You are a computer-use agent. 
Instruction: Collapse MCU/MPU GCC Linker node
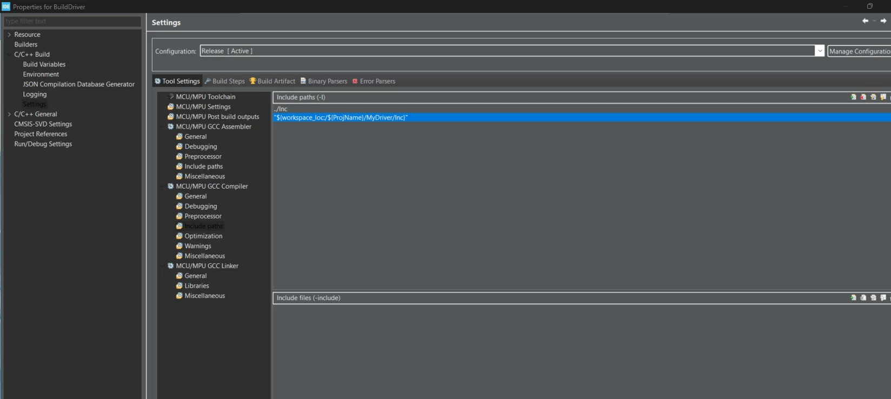162,266
